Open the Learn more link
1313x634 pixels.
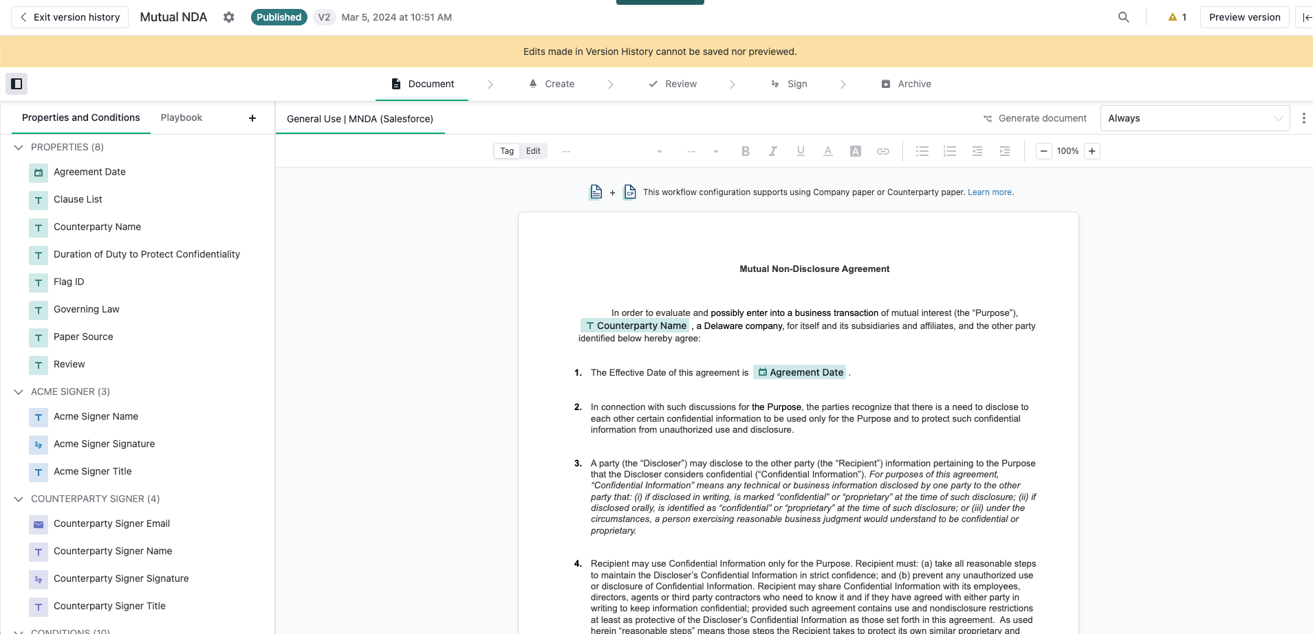point(990,192)
